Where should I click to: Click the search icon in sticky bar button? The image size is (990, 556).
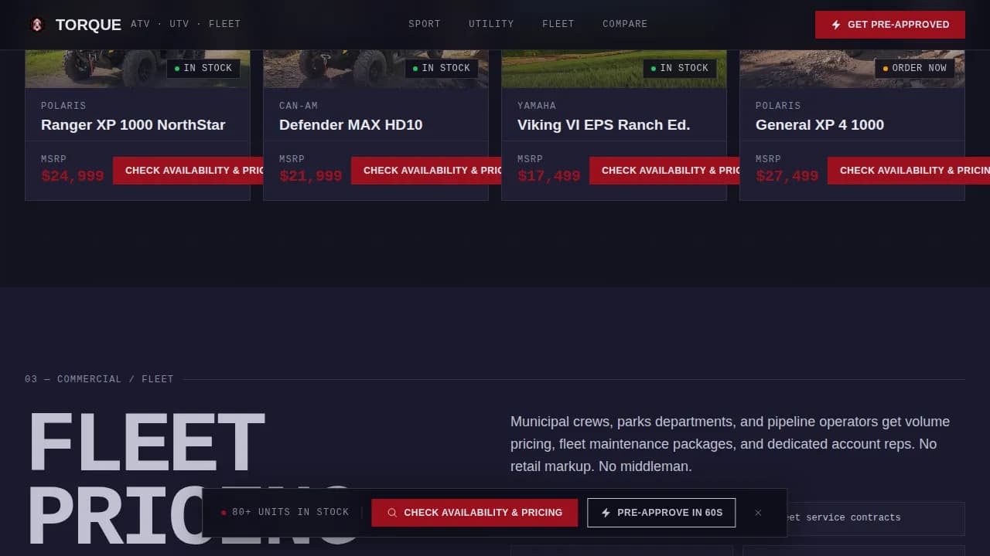tap(392, 513)
